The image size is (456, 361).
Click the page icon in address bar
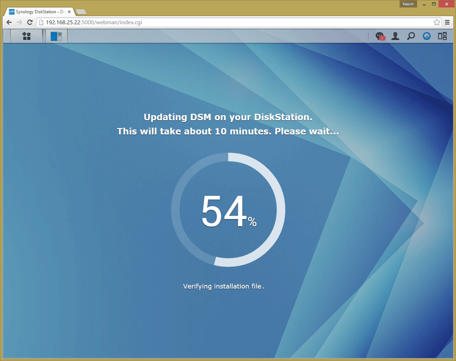(41, 22)
